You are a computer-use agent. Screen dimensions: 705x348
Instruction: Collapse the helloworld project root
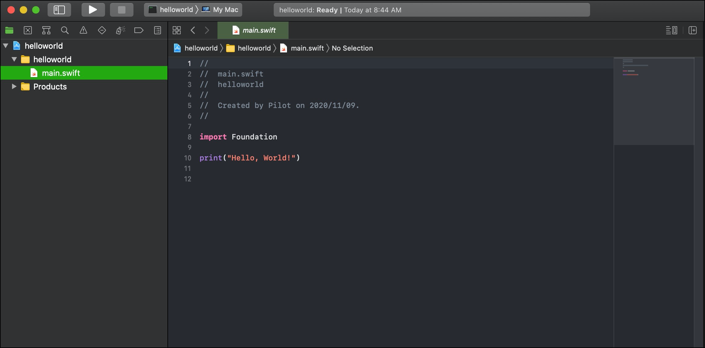tap(6, 46)
